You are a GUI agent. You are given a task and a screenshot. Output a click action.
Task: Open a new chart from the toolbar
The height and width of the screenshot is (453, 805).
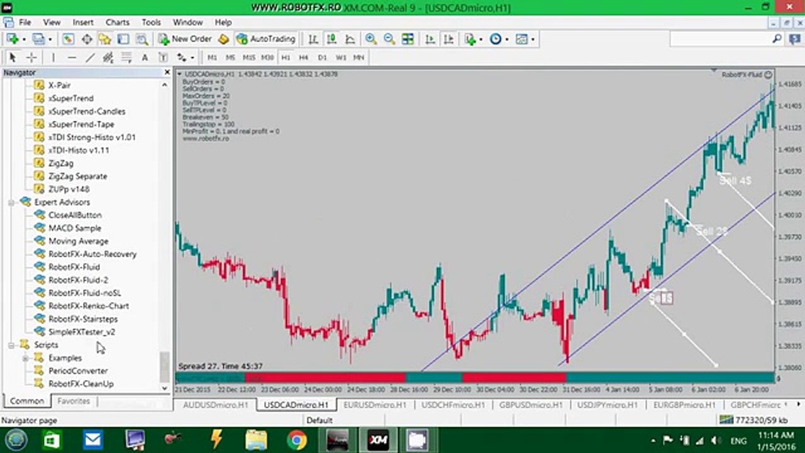(13, 39)
